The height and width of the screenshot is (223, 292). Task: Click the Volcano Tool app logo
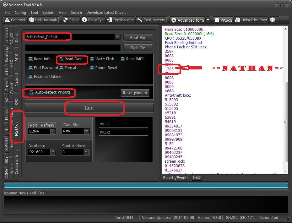click(5, 5)
